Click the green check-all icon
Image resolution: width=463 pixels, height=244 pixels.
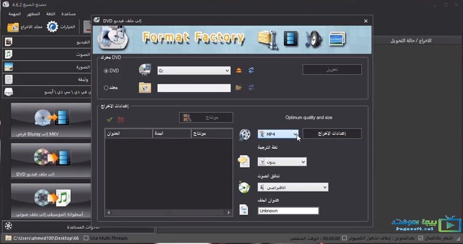click(110, 120)
